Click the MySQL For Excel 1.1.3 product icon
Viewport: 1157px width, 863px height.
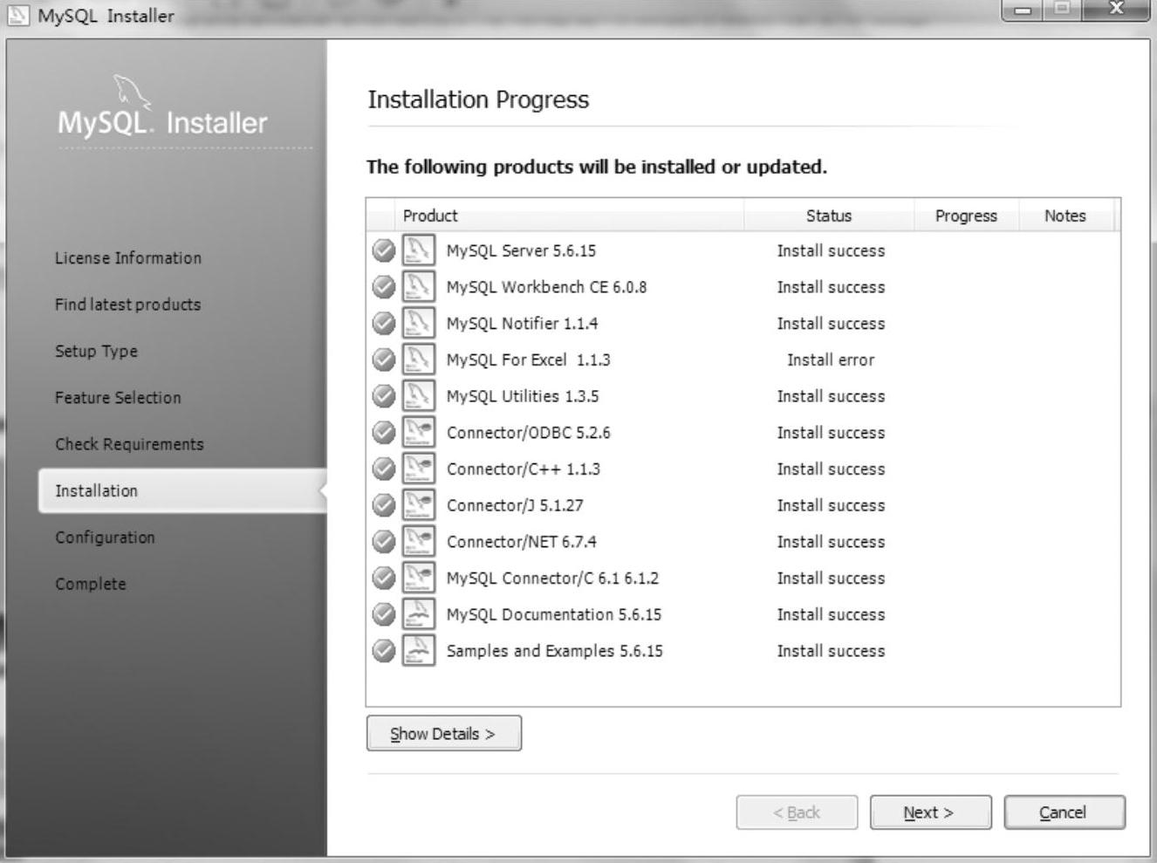(418, 360)
